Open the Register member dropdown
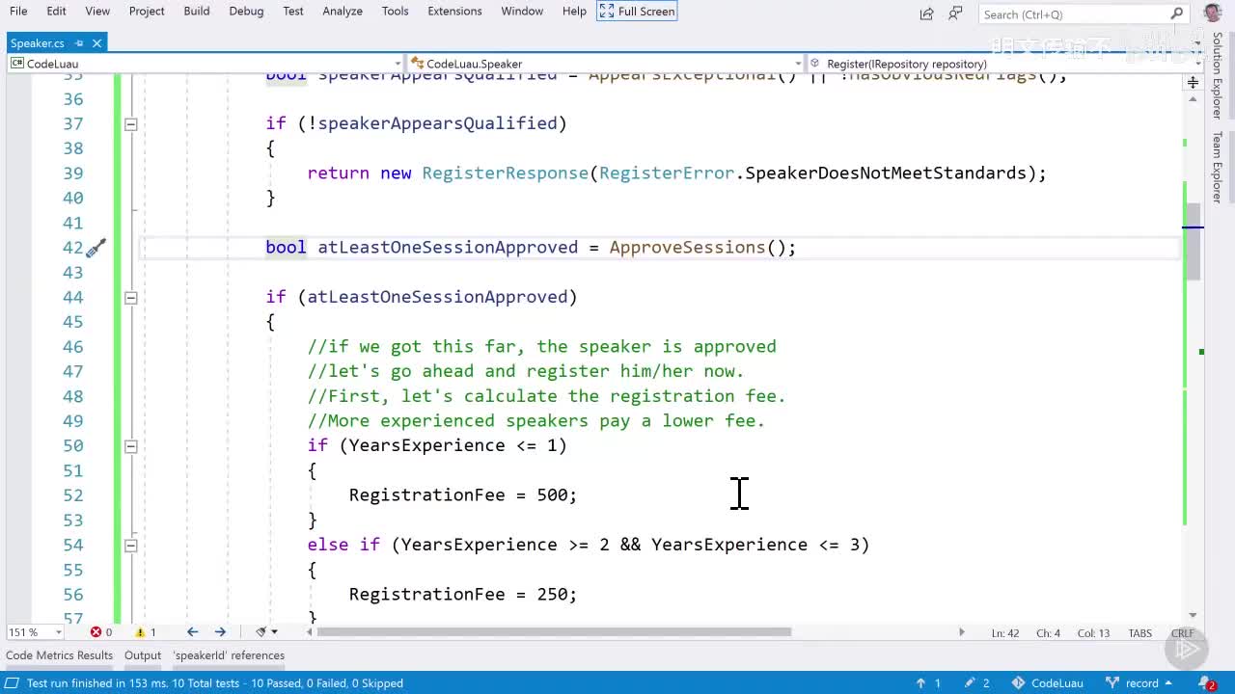The height and width of the screenshot is (694, 1235). [x=1005, y=64]
